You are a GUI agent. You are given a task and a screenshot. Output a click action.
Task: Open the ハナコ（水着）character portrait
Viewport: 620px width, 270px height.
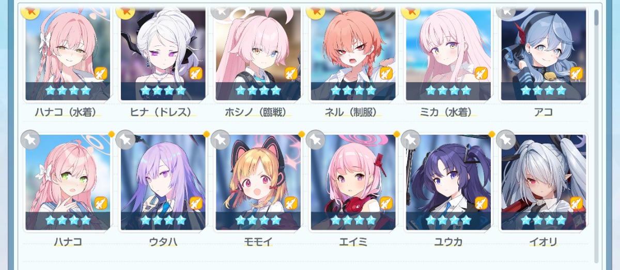(x=68, y=54)
